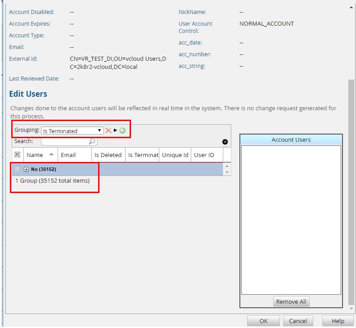Screen dimensions: 356x328
Task: Click the OK button
Action: click(263, 321)
